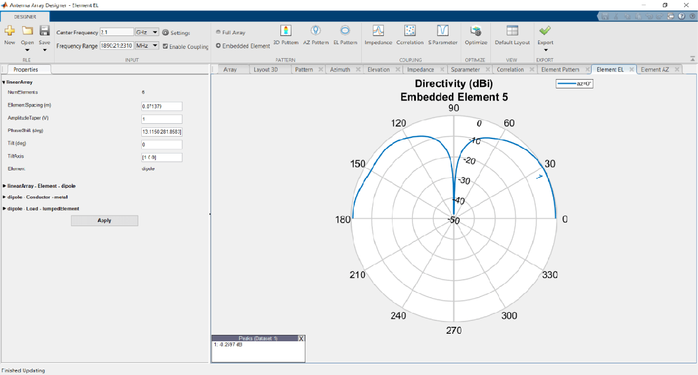Select the Embedded Element radio option
The height and width of the screenshot is (375, 698).
point(219,46)
